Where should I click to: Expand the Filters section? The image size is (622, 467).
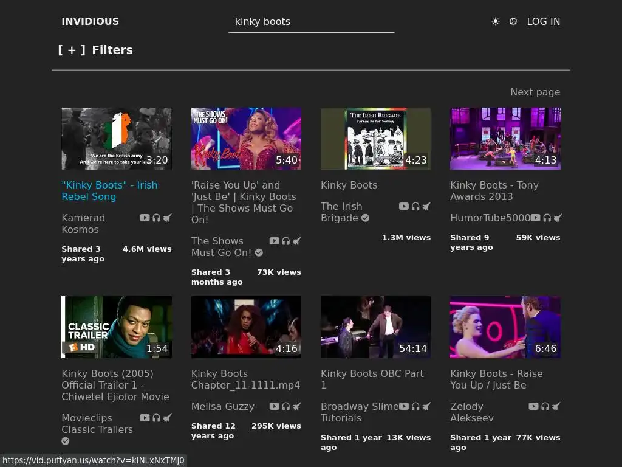pos(95,50)
